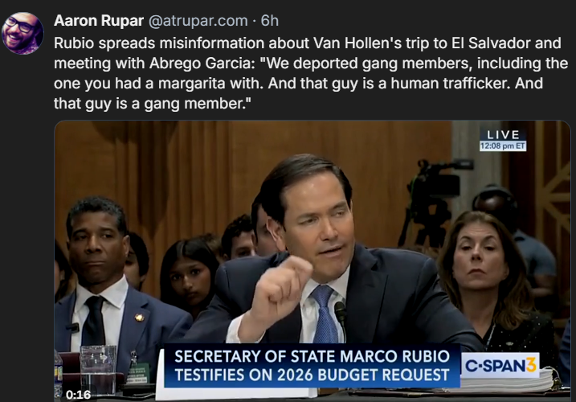The height and width of the screenshot is (402, 576).
Task: Open the post via 6h timestamp
Action: coord(270,21)
